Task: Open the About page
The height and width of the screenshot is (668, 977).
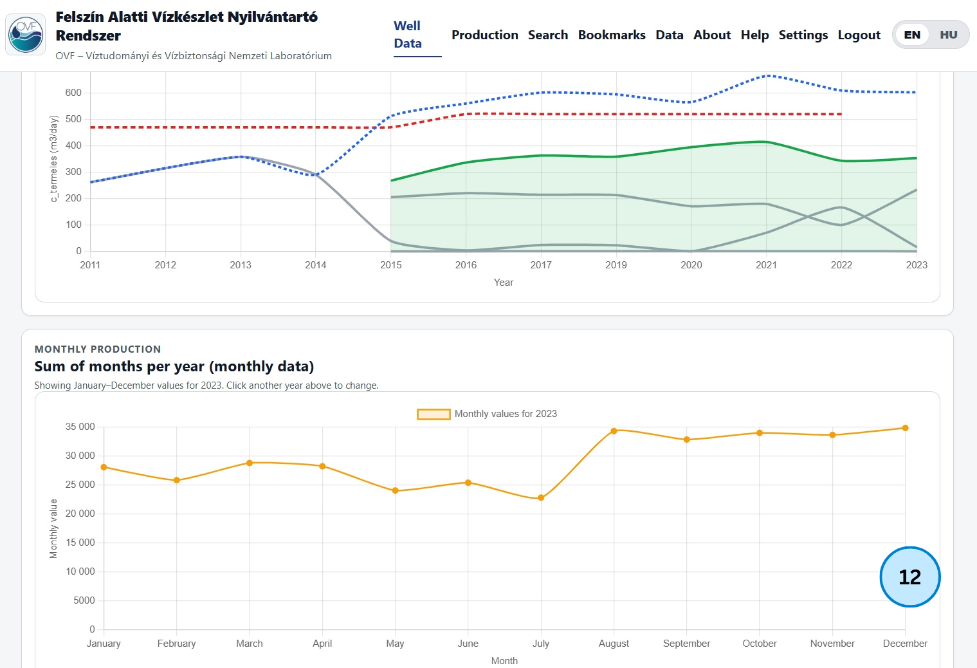Action: pos(711,35)
